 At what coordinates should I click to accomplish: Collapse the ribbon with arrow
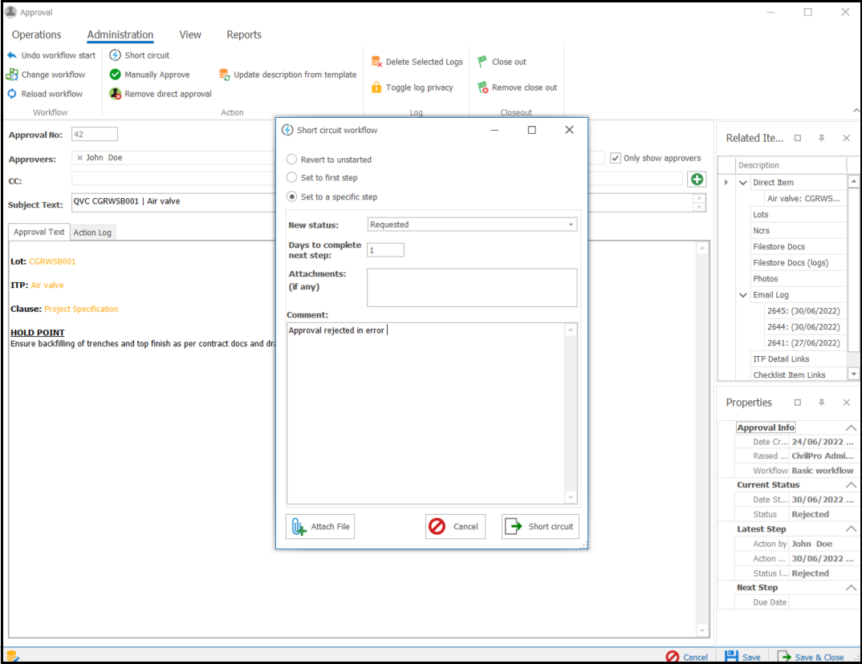(856, 111)
